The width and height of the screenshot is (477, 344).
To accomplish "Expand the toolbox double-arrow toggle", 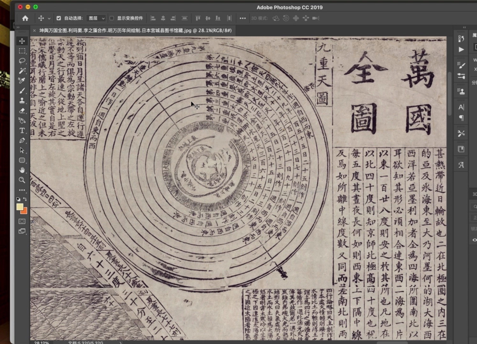I will (x=18, y=27).
